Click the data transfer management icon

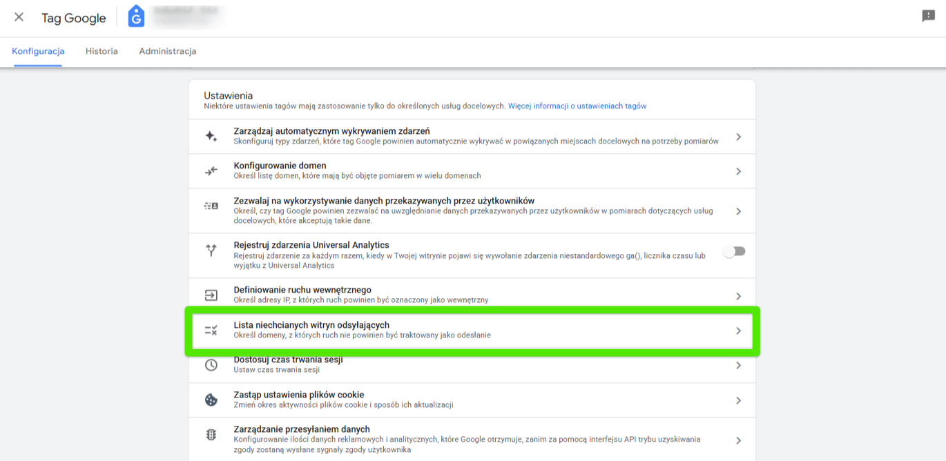coord(211,435)
